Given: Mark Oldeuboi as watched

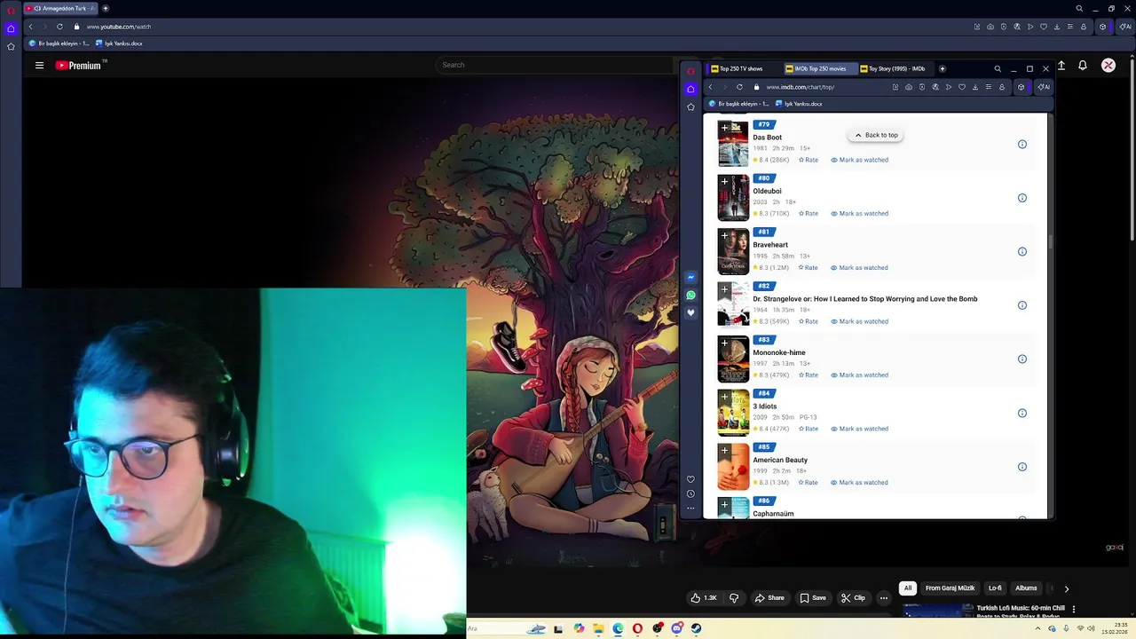Looking at the screenshot, I should 859,214.
